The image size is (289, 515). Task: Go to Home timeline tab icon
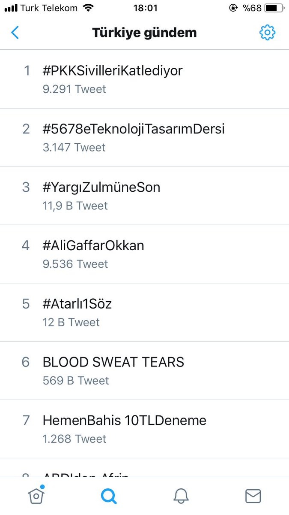[x=36, y=495]
